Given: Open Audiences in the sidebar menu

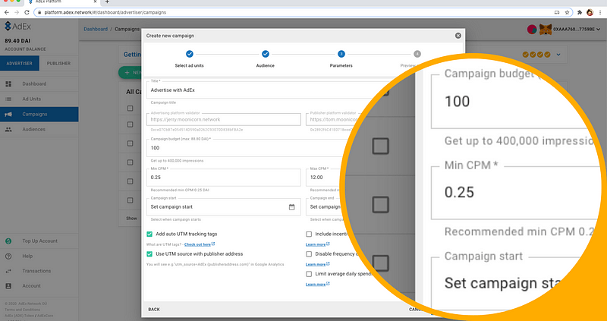Looking at the screenshot, I should tap(39, 129).
